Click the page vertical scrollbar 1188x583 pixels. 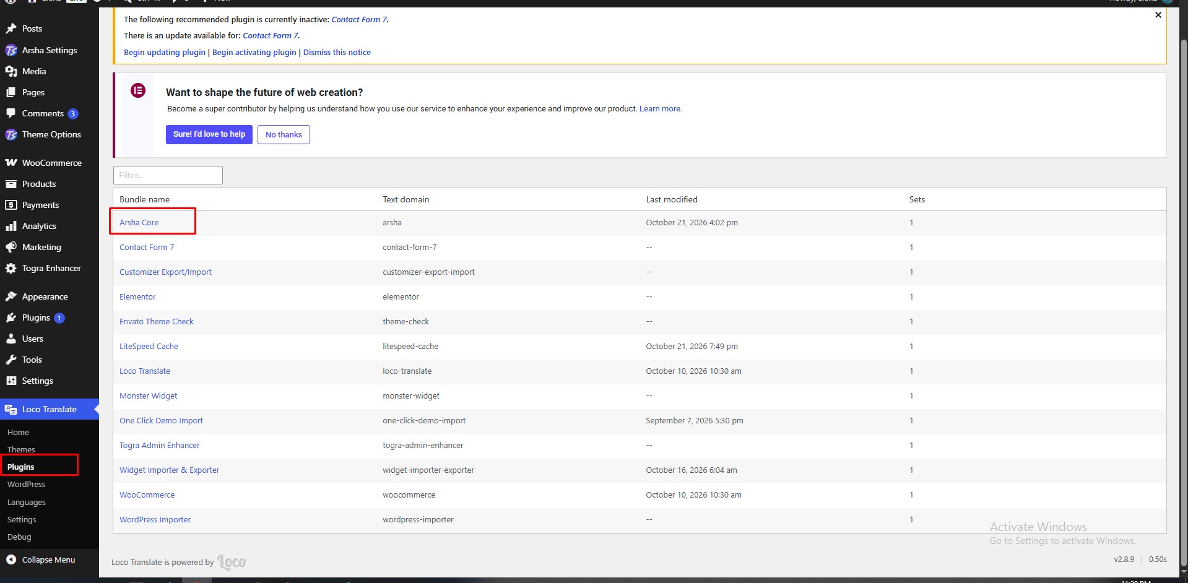(1184, 303)
